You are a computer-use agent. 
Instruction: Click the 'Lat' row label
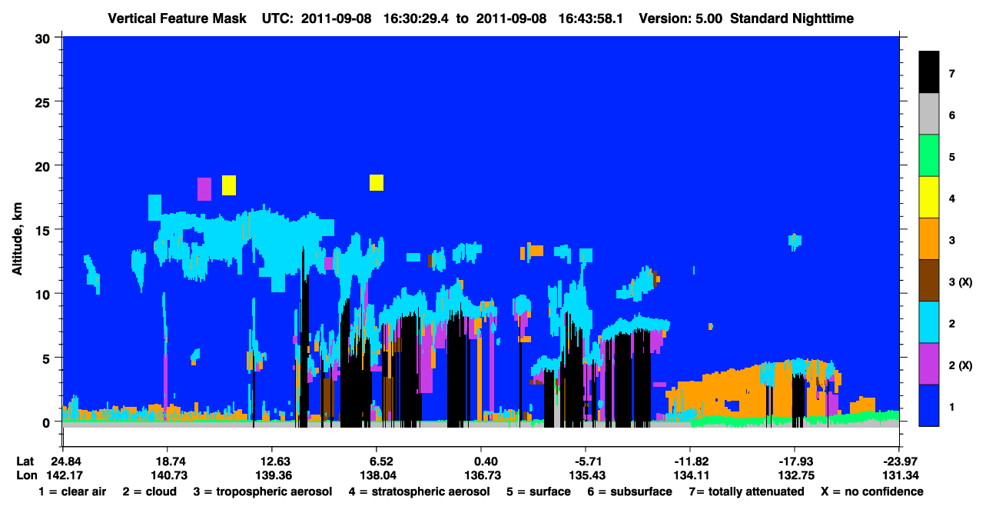pyautogui.click(x=25, y=461)
